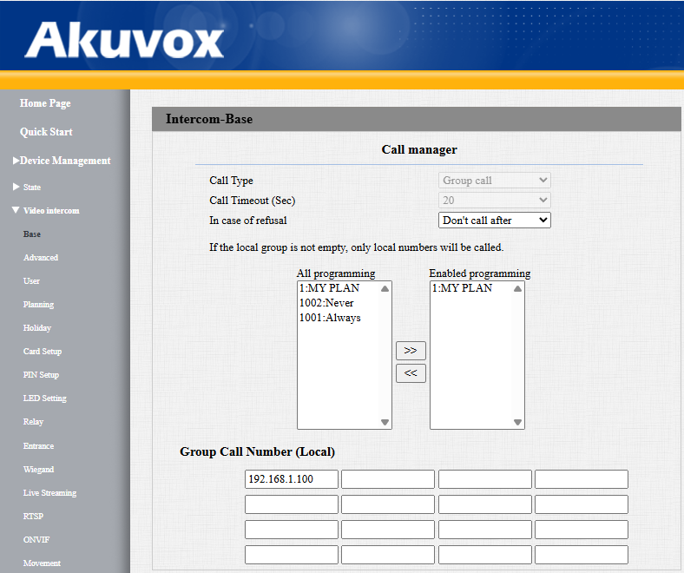Open the Advanced settings page
The image size is (684, 573).
tap(41, 258)
